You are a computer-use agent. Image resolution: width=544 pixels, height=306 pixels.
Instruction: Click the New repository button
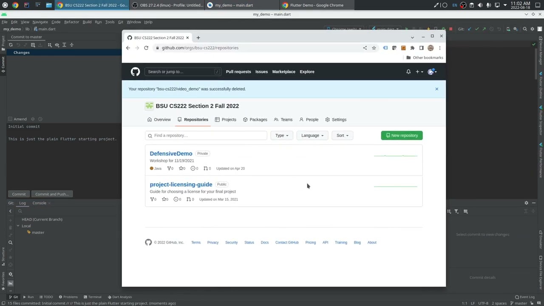[x=402, y=136]
